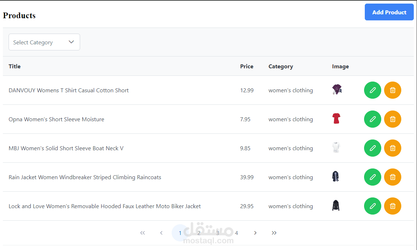Open the red shirt product thumbnail
Viewport: 417px width, 250px height.
pyautogui.click(x=336, y=118)
